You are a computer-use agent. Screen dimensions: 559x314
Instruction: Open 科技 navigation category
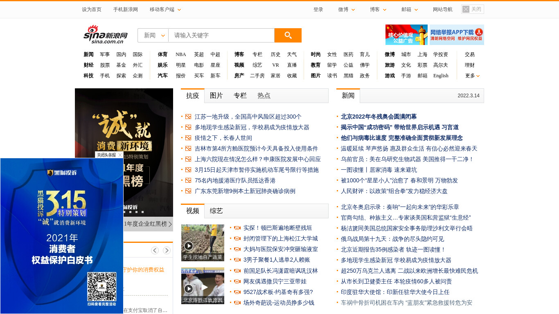pyautogui.click(x=88, y=76)
